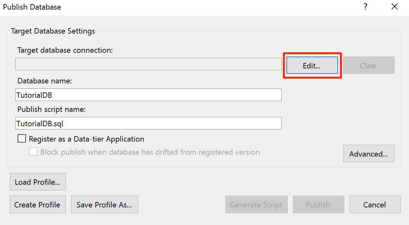Click Load Profile to browse profiles

tap(37, 182)
